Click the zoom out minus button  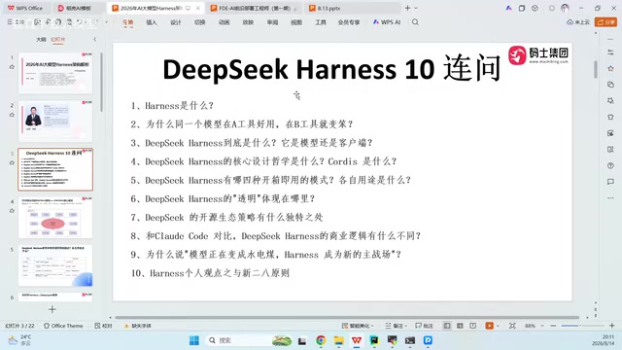tap(553, 326)
